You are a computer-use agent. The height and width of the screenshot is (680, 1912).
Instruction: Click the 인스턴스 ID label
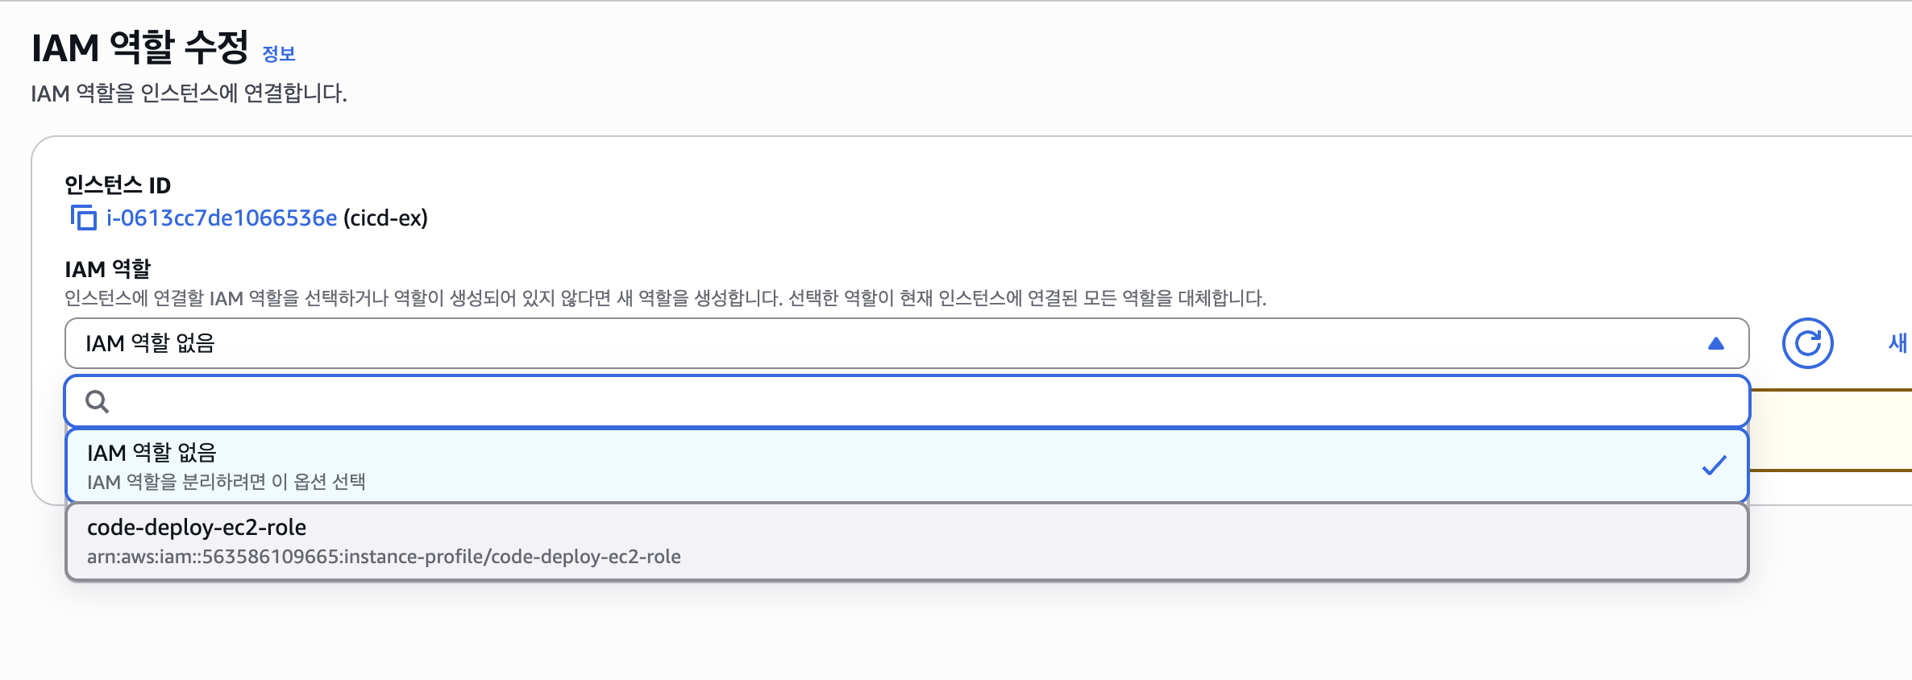[x=118, y=185]
